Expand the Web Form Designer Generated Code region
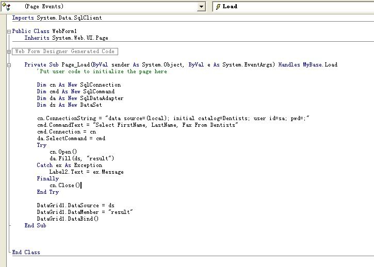The image size is (374, 267). point(9,52)
